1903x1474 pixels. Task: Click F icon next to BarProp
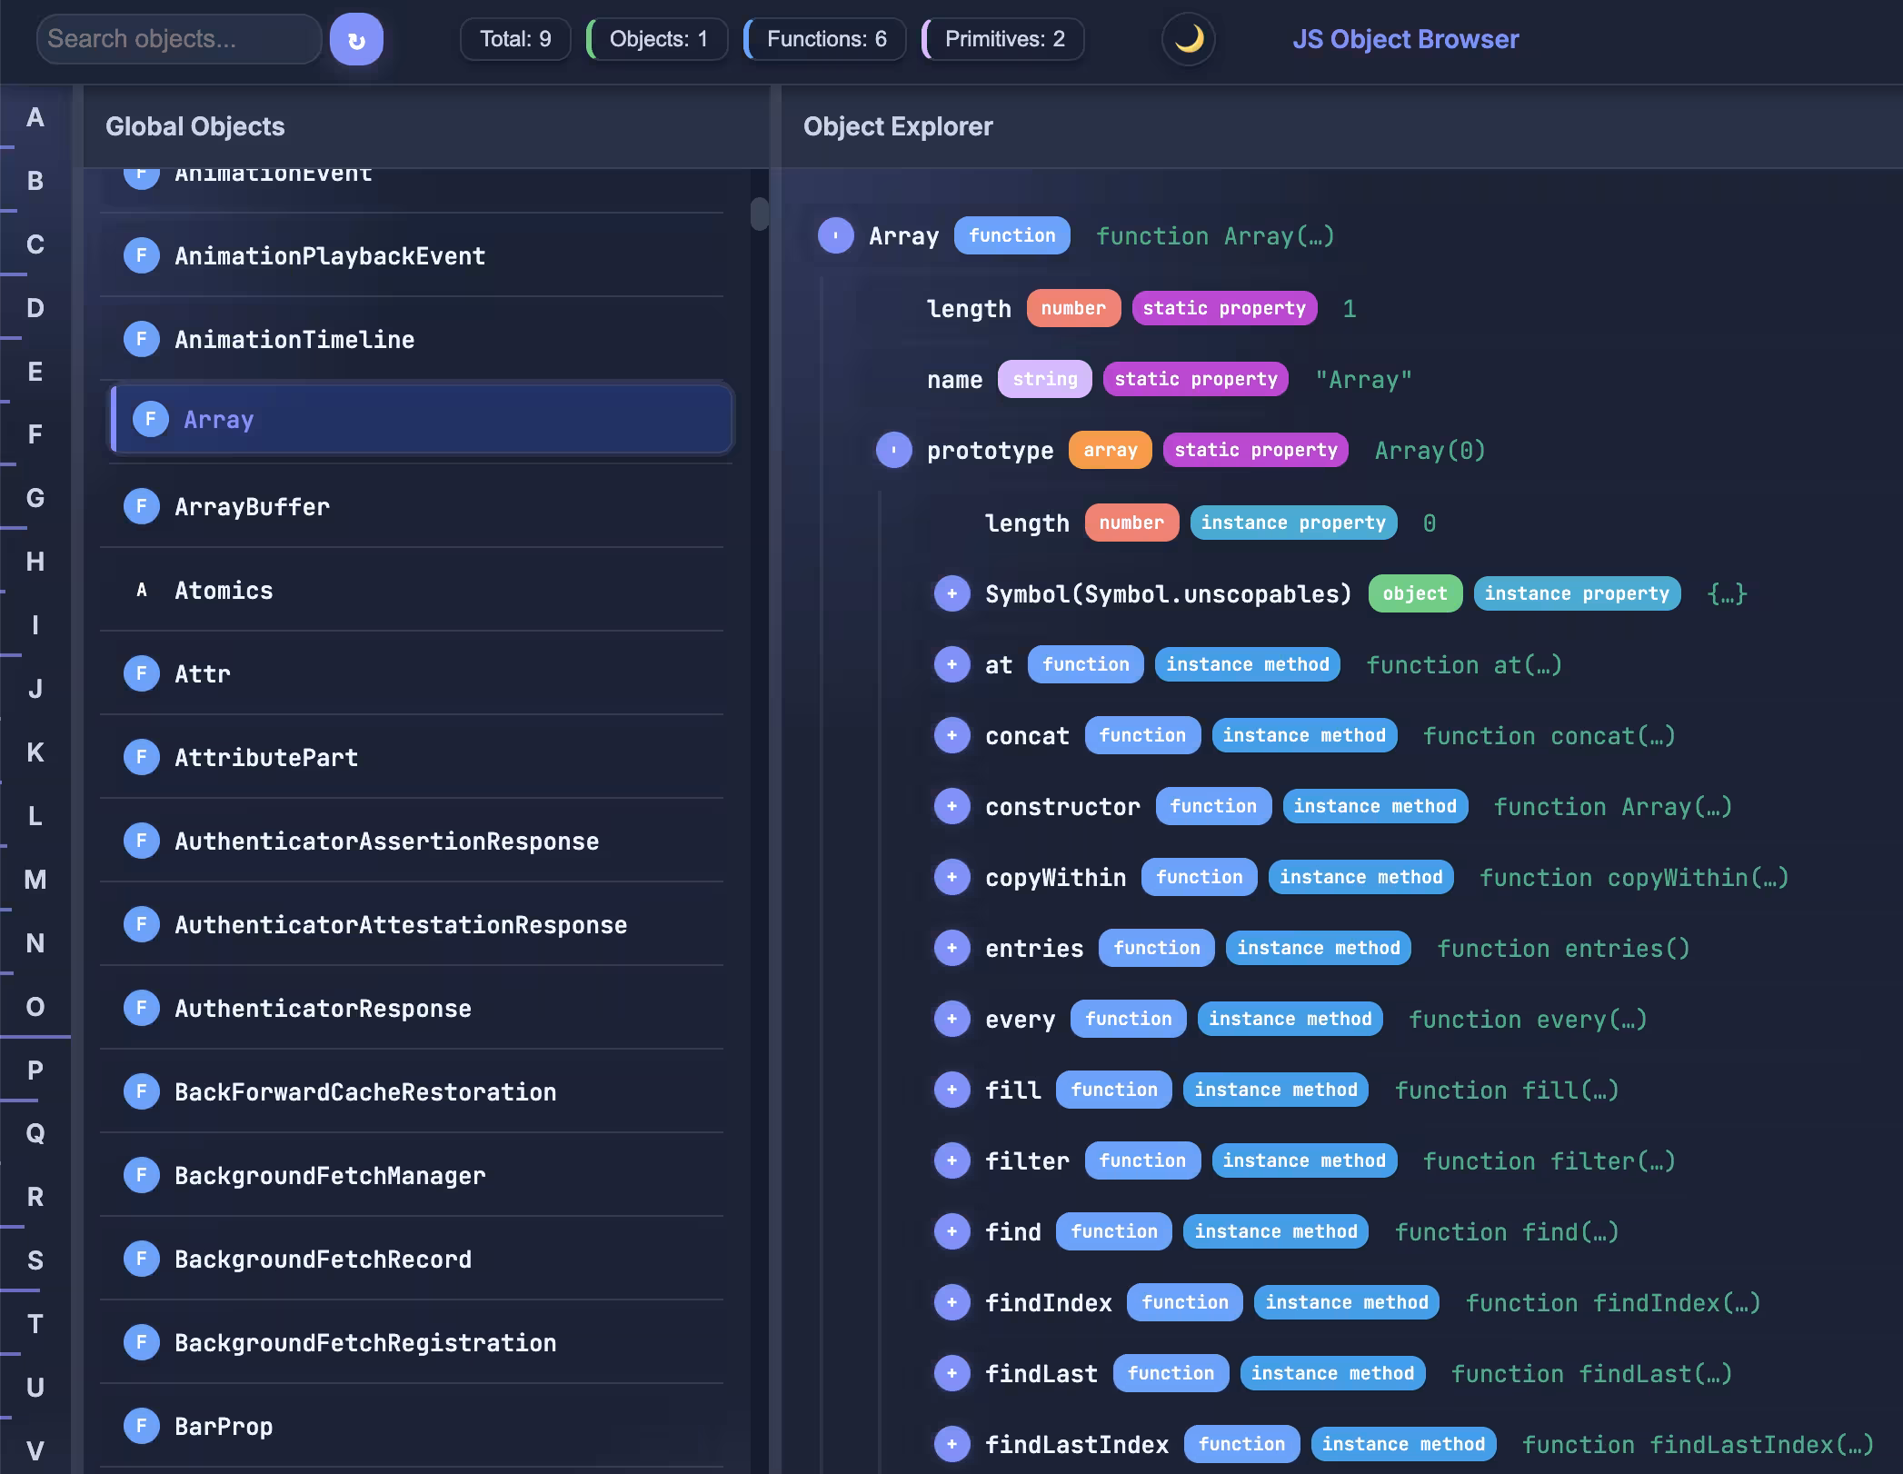tap(141, 1426)
